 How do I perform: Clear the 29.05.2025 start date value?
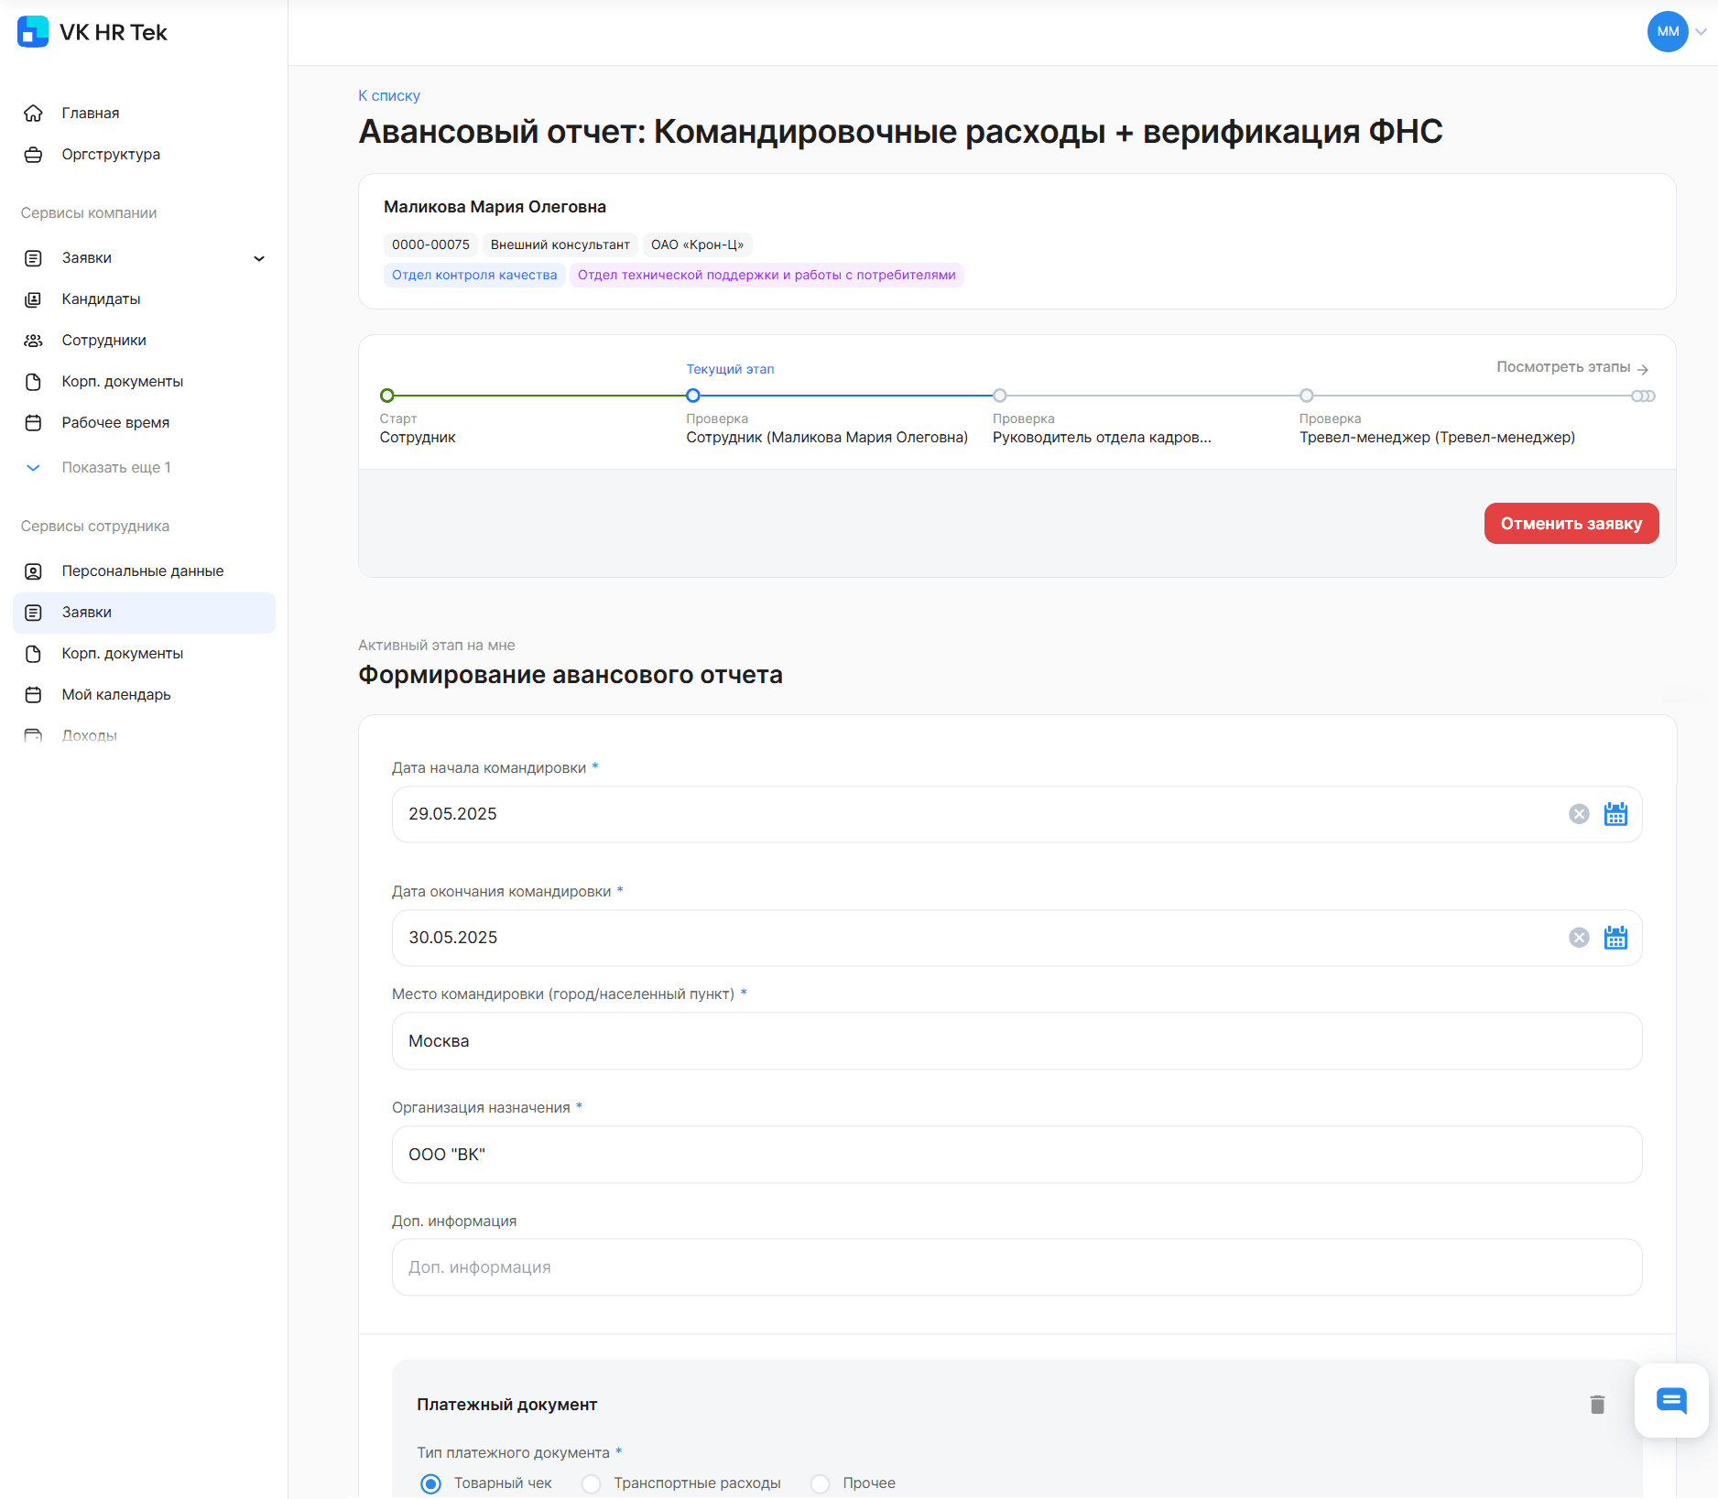click(x=1579, y=814)
